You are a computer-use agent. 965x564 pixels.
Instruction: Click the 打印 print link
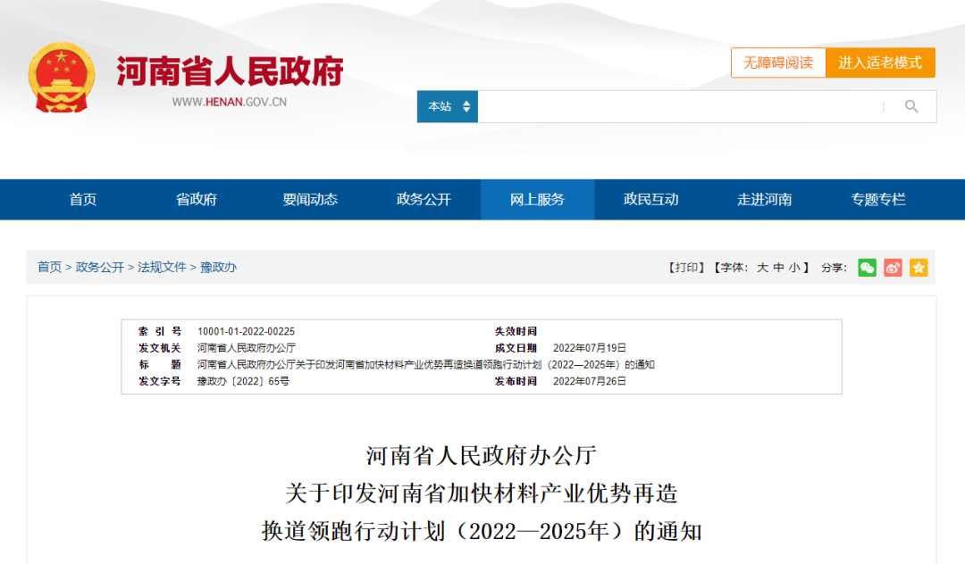point(687,268)
